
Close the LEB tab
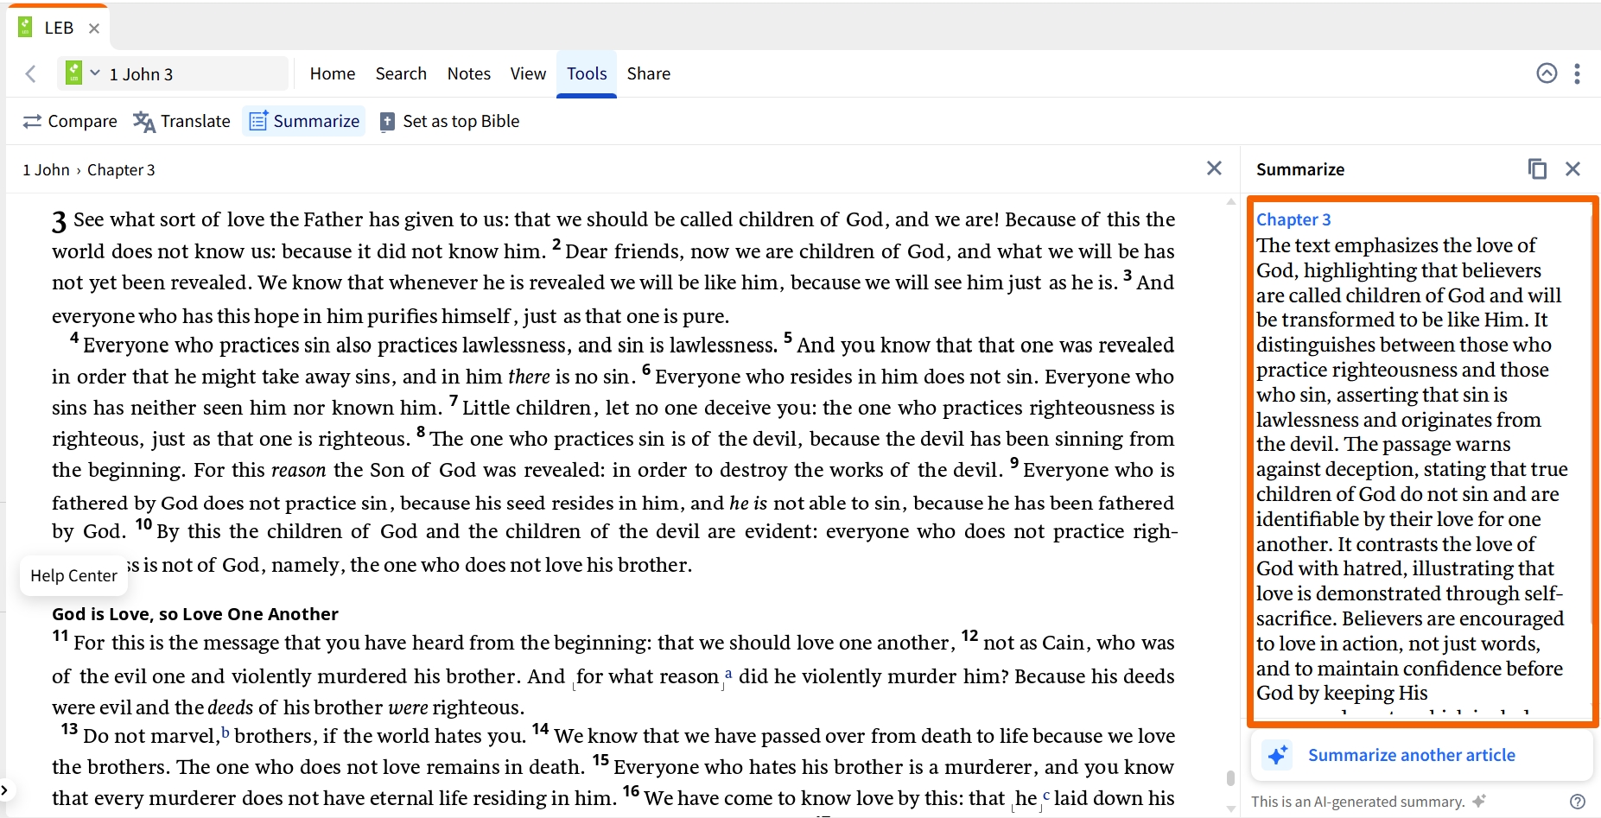94,29
